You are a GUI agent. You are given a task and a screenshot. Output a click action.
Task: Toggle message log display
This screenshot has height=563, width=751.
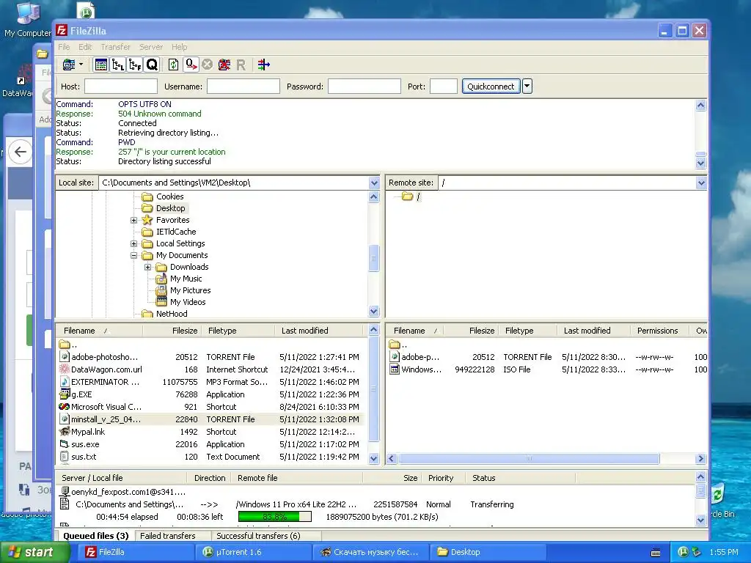coord(100,65)
